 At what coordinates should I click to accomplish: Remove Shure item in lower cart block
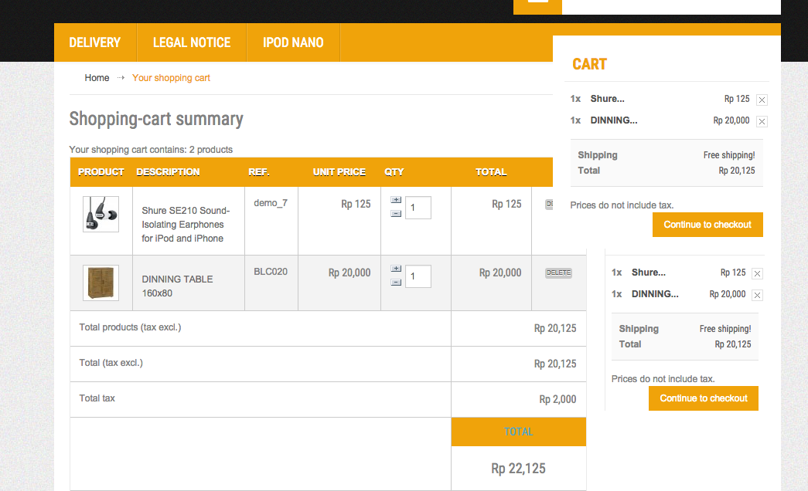click(x=757, y=273)
